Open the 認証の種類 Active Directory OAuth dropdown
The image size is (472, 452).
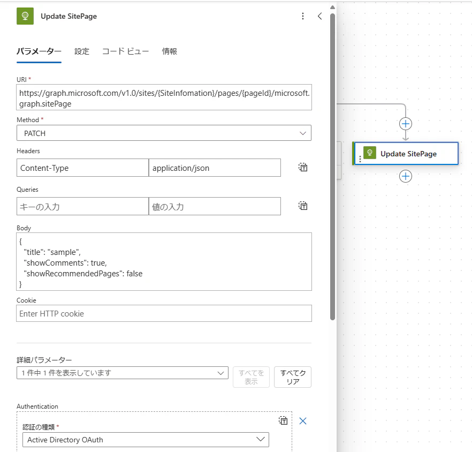(146, 440)
